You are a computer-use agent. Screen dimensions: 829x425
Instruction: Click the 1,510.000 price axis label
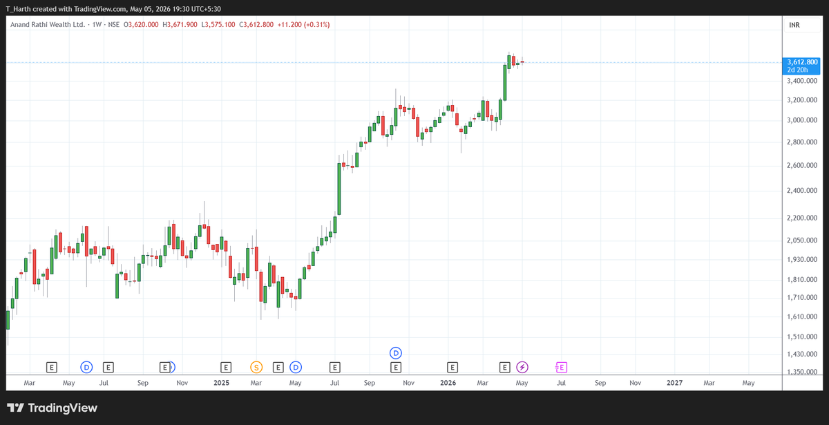point(802,337)
